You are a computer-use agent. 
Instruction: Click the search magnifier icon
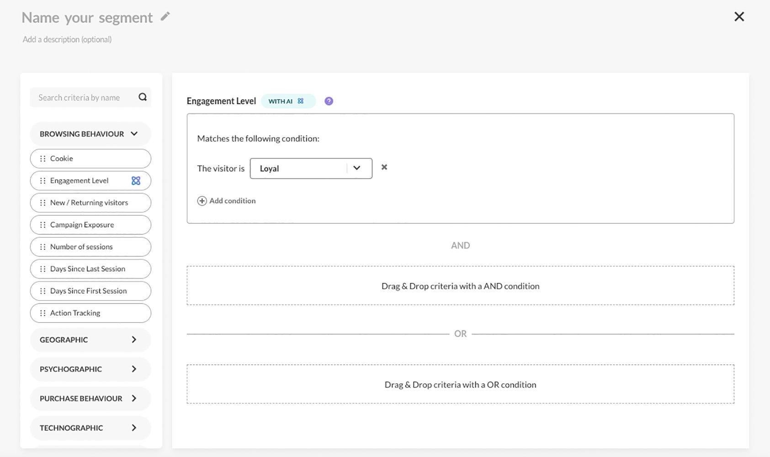(x=143, y=97)
